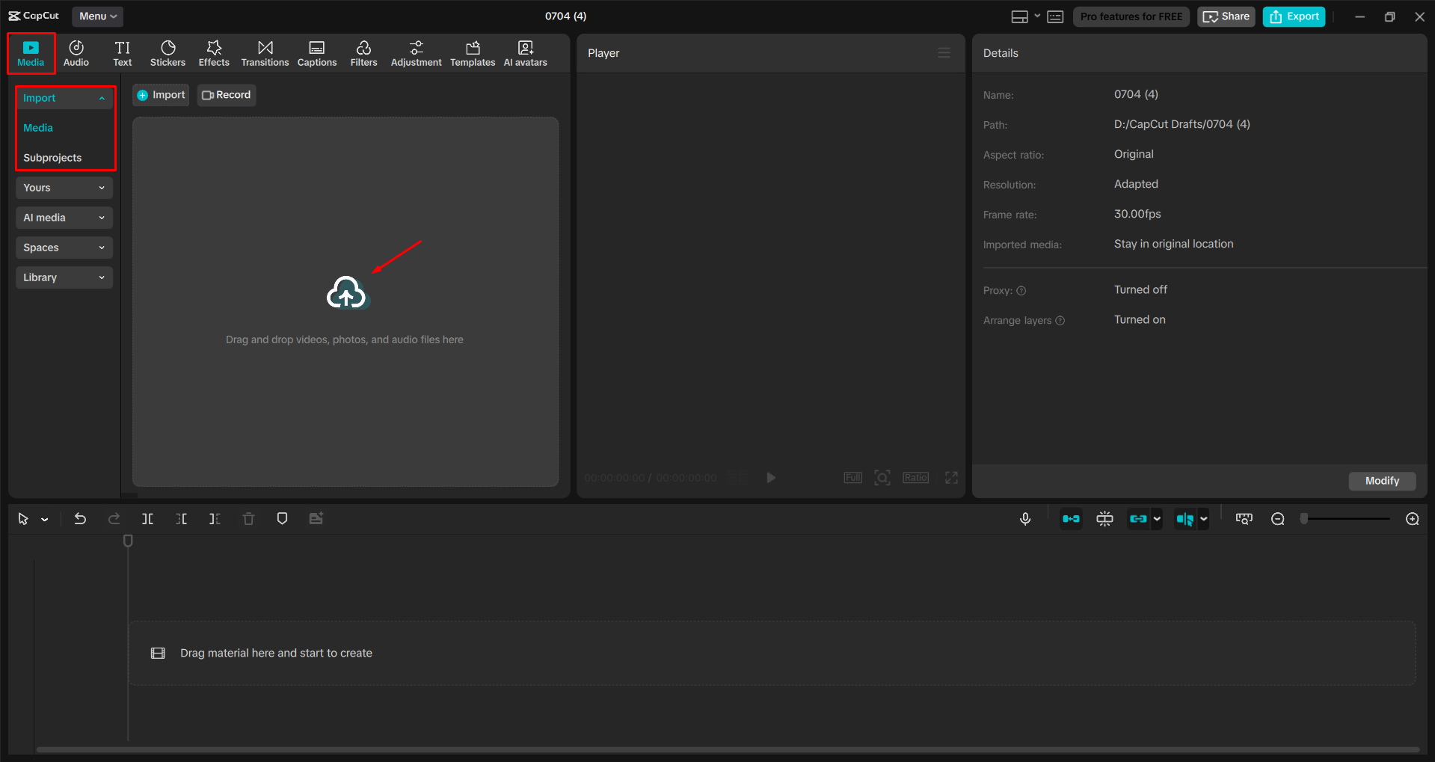The width and height of the screenshot is (1435, 762).
Task: Open the Menu dropdown
Action: click(x=97, y=16)
